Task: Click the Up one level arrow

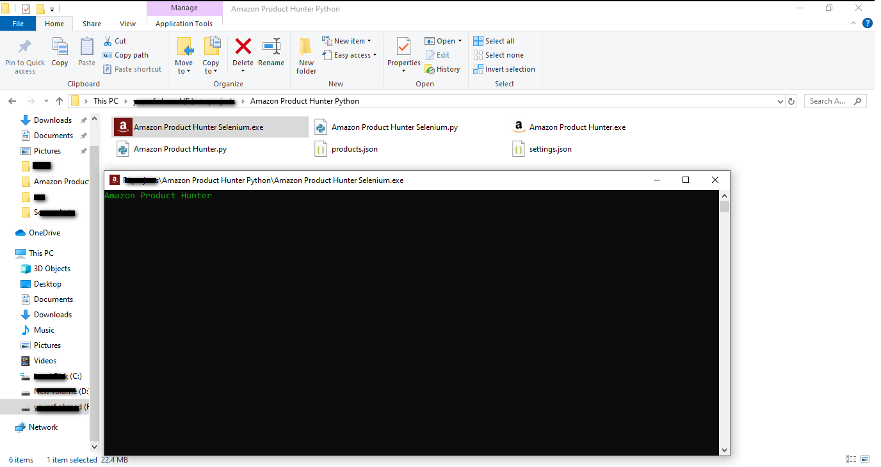Action: pyautogui.click(x=60, y=101)
